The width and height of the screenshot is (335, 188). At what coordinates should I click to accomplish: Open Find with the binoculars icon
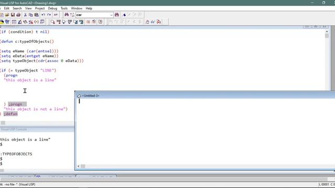pos(66,15)
